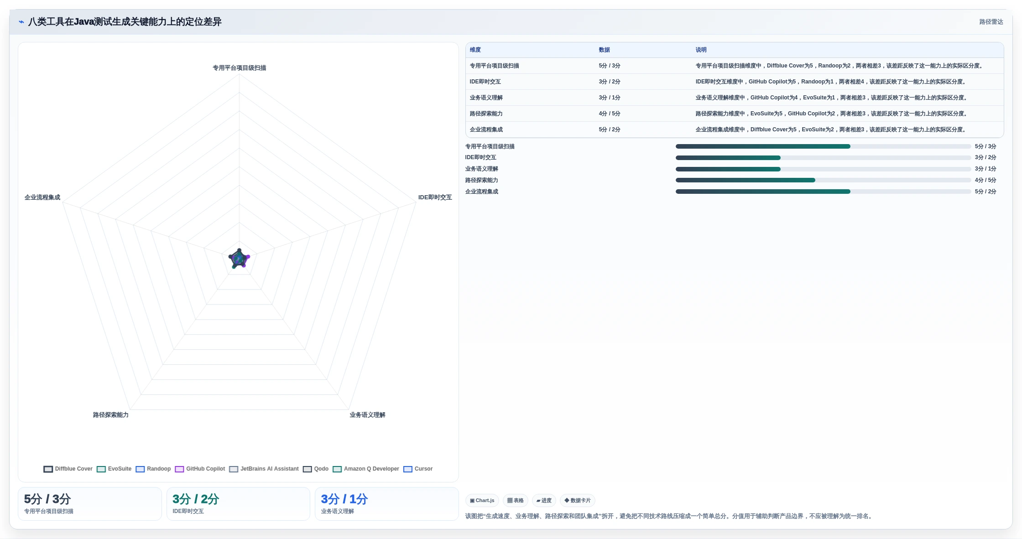Image resolution: width=1022 pixels, height=539 pixels.
Task: Toggle the Cursor legend entry
Action: pos(418,469)
